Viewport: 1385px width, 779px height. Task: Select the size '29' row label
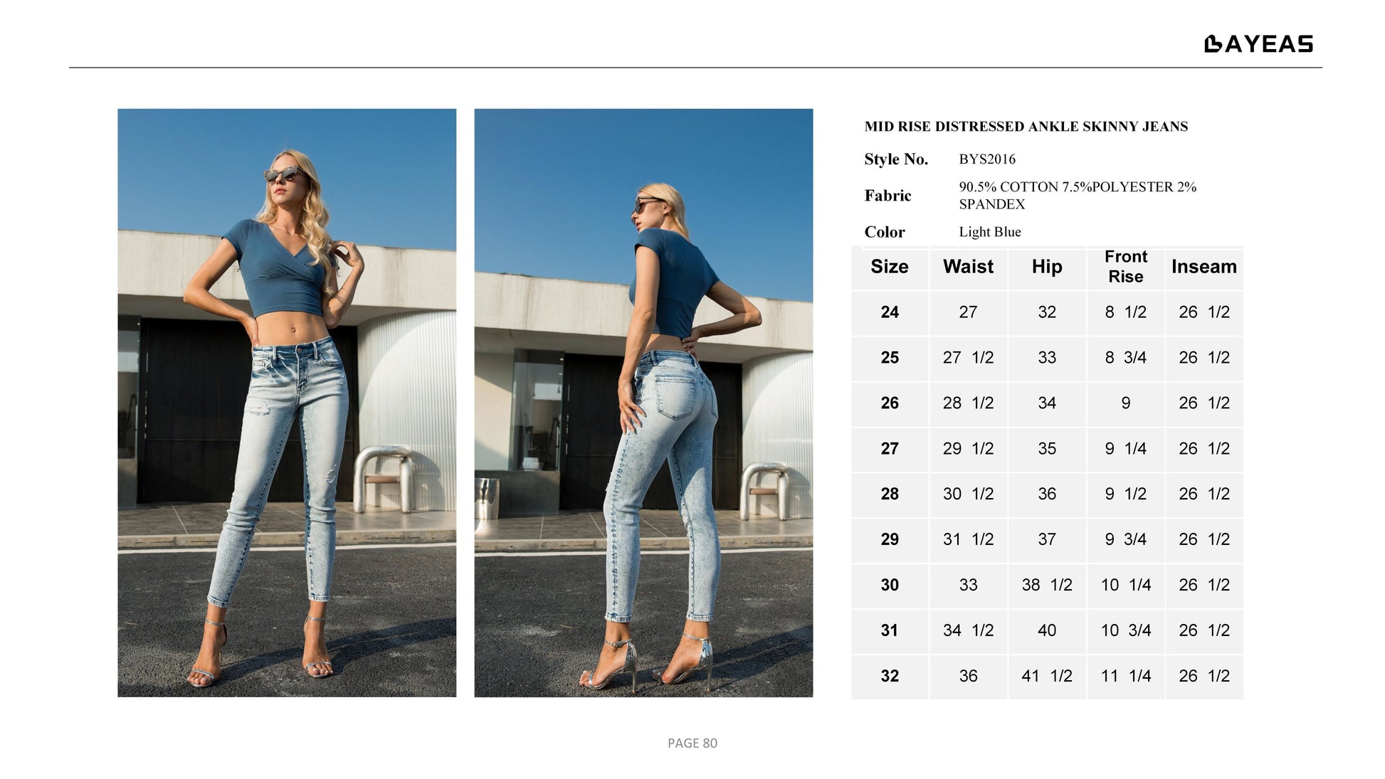pyautogui.click(x=890, y=540)
